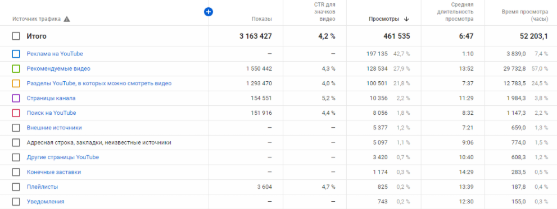This screenshot has width=557, height=209.
Task: Toggle checkbox for Плейлисты
Action: (x=16, y=187)
